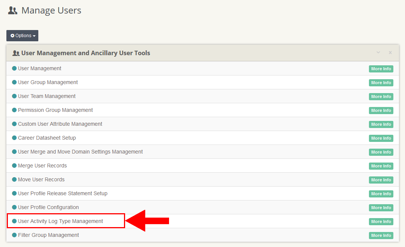The width and height of the screenshot is (405, 247).
Task: Open Custom User Attribute Management link
Action: (60, 124)
